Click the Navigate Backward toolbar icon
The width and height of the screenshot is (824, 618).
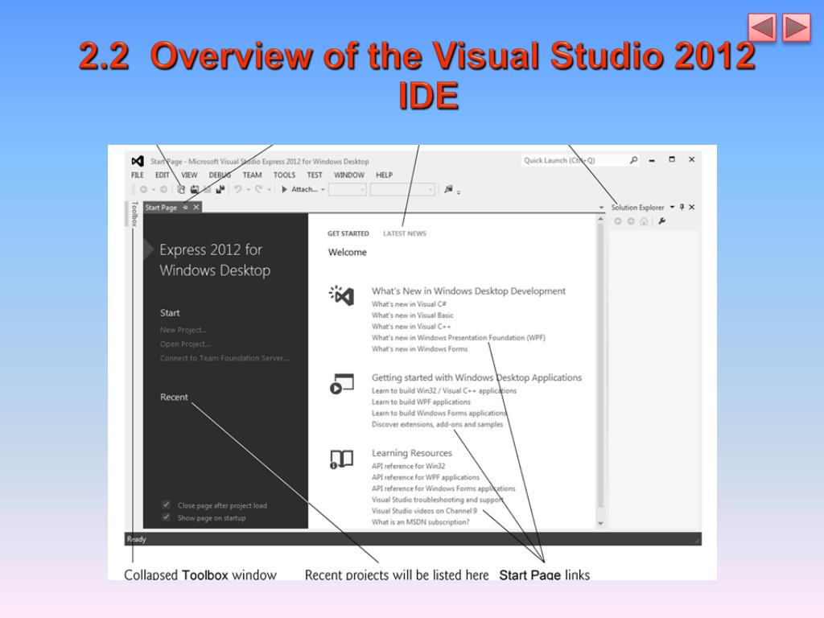pos(143,189)
